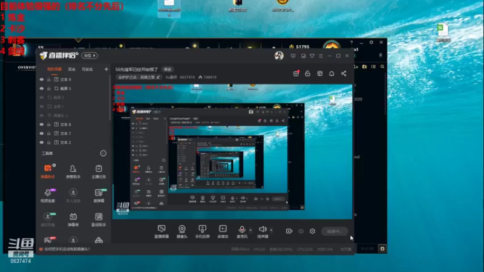The height and width of the screenshot is (272, 484).
Task: Open the 弹幕秀 tool
Action: tap(73, 219)
